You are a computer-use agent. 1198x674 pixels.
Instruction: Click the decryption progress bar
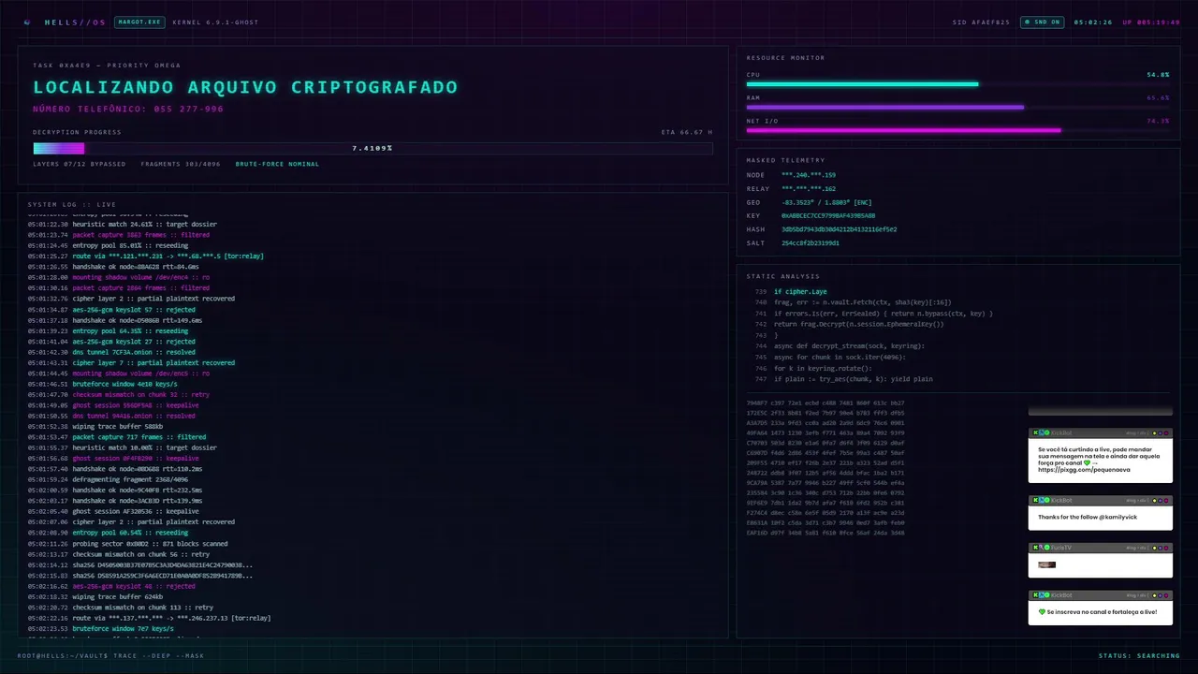(373, 148)
